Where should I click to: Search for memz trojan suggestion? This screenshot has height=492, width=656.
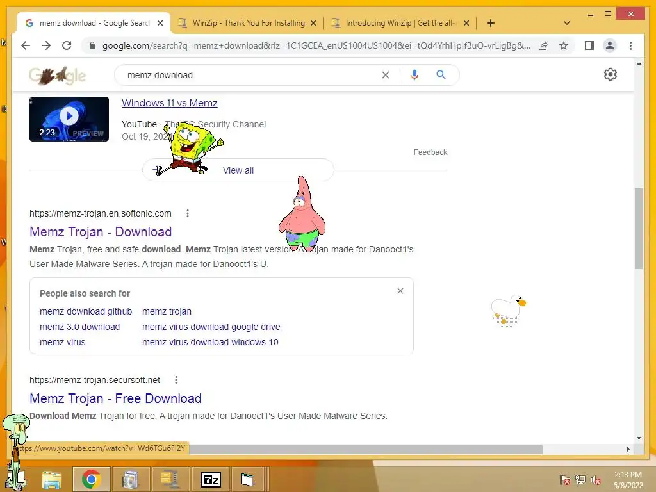click(167, 311)
